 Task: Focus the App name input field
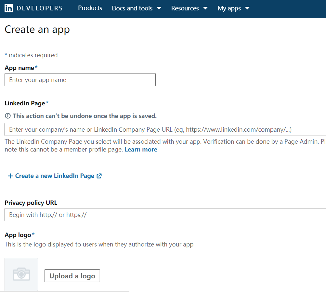click(x=80, y=80)
